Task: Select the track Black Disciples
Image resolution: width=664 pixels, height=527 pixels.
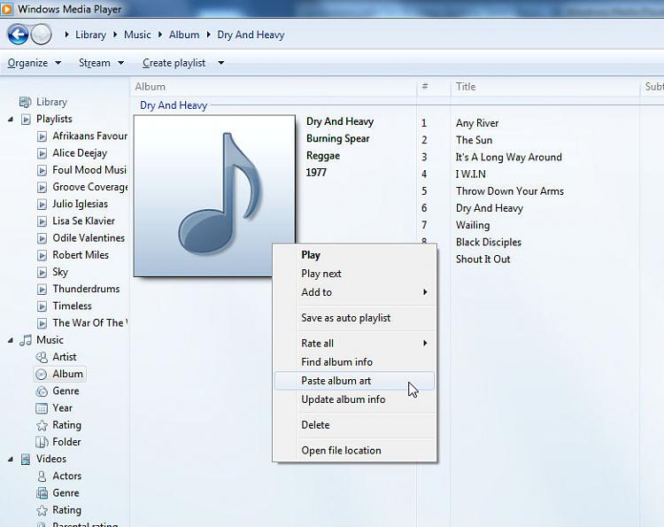Action: [x=488, y=242]
